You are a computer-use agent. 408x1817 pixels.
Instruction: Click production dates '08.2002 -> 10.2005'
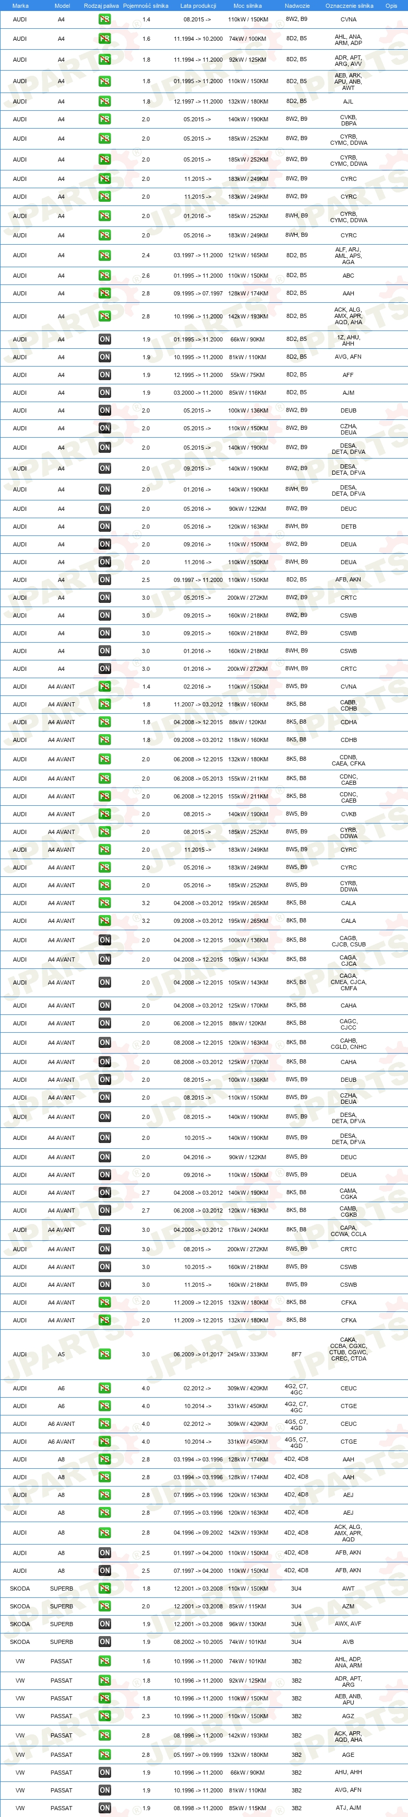pos(198,1641)
